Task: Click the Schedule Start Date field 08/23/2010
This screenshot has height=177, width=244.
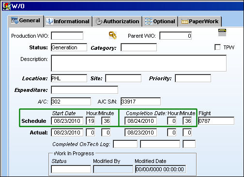Action: (67, 121)
